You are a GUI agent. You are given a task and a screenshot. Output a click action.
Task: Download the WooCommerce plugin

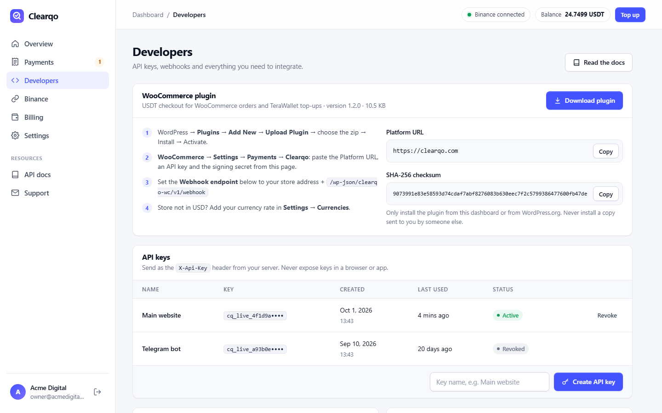584,100
